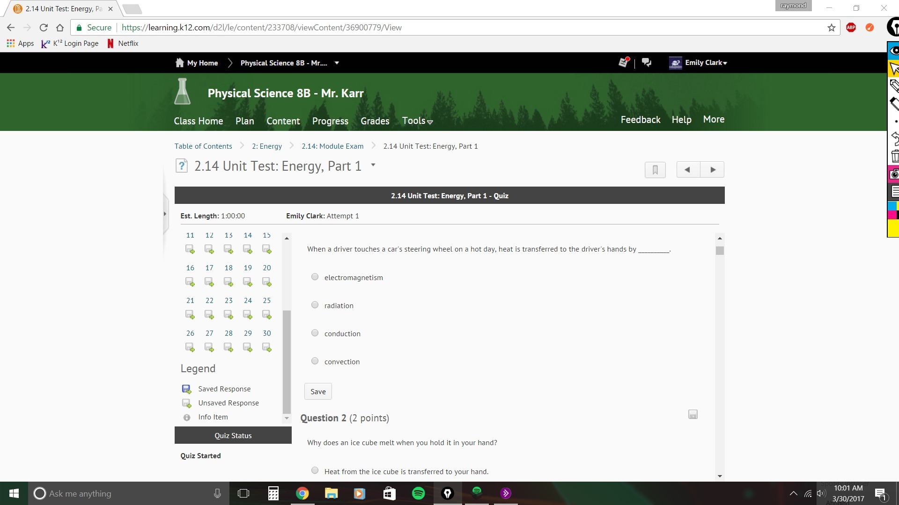899x505 pixels.
Task: Open the 2.14: Module Exam breadcrumb link
Action: (x=332, y=146)
